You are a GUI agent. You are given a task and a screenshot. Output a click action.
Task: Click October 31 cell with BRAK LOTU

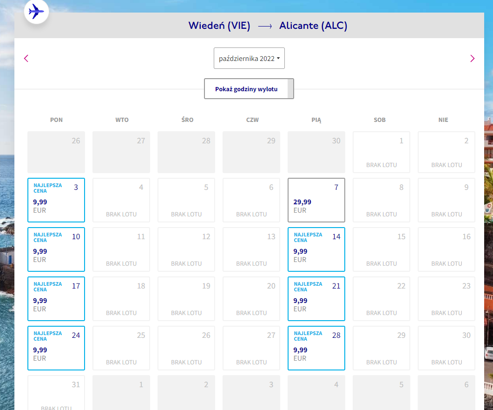tap(56, 393)
